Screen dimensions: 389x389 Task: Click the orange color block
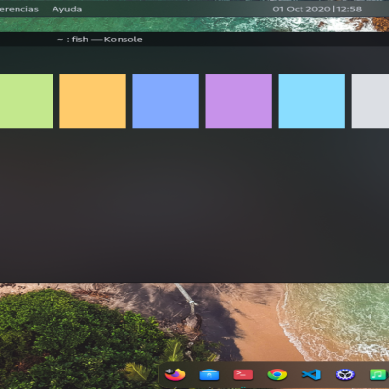[x=92, y=101]
